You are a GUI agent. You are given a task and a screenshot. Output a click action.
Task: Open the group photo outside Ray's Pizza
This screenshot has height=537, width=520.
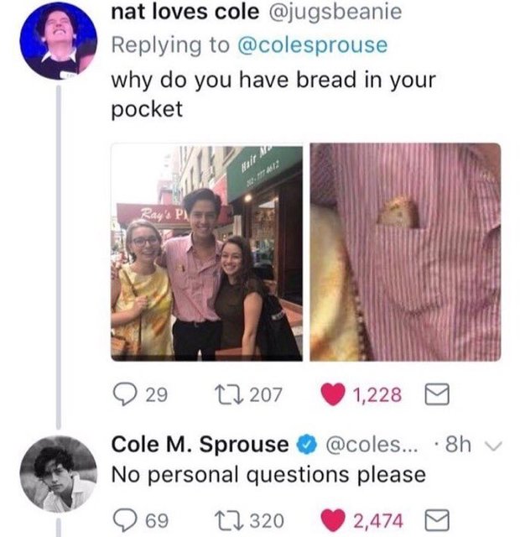tap(206, 252)
